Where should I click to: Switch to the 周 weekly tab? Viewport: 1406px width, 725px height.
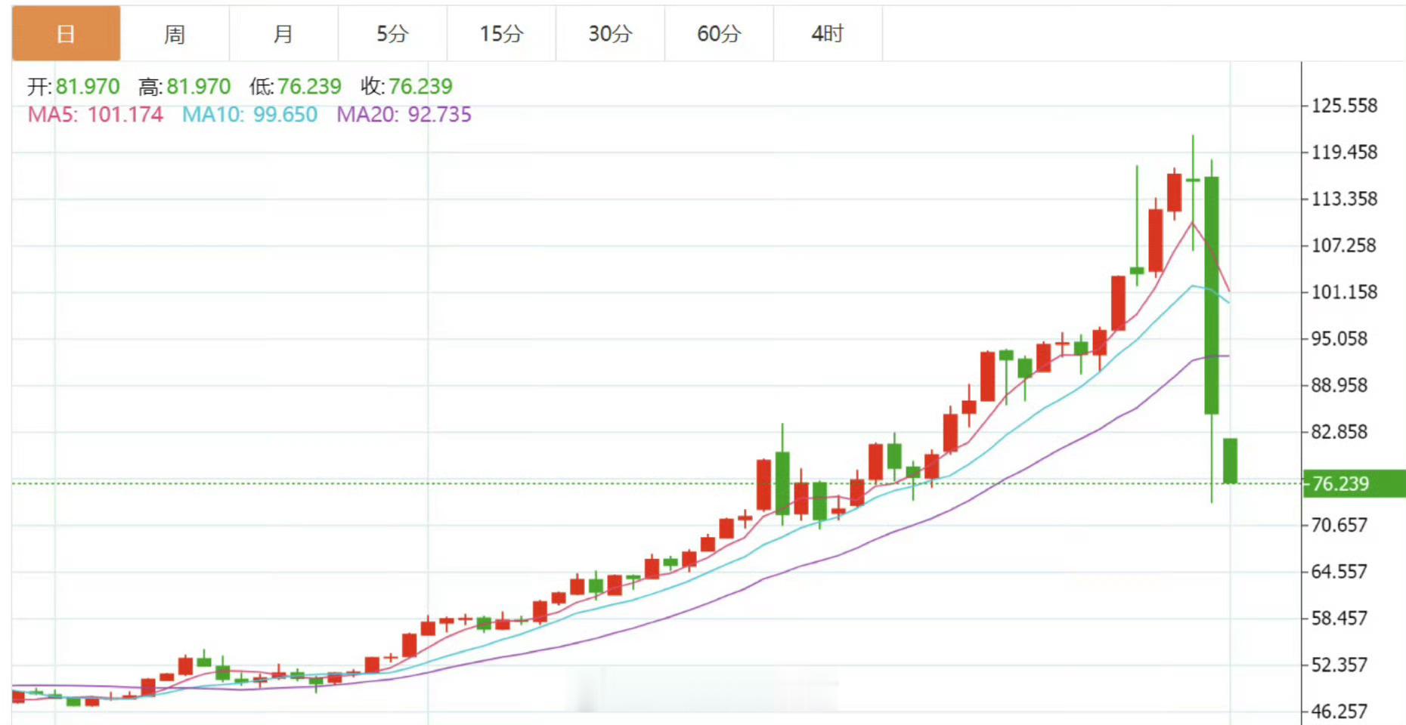pyautogui.click(x=175, y=33)
